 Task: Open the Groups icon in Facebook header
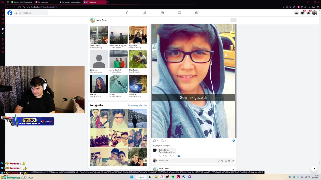coord(197,13)
